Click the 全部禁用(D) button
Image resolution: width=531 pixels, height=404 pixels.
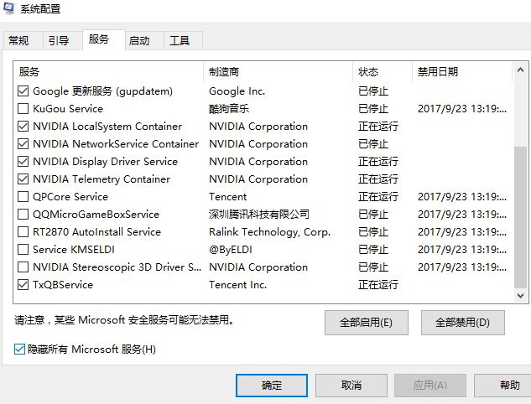point(462,323)
